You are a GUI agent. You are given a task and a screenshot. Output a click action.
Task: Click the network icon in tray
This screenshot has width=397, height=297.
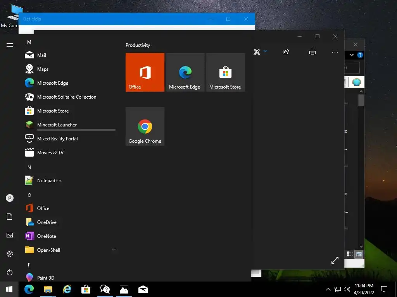(x=338, y=289)
